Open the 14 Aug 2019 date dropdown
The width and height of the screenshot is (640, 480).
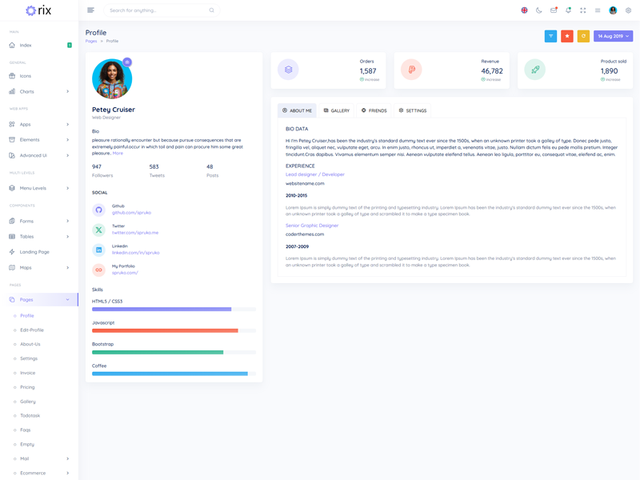click(x=614, y=36)
